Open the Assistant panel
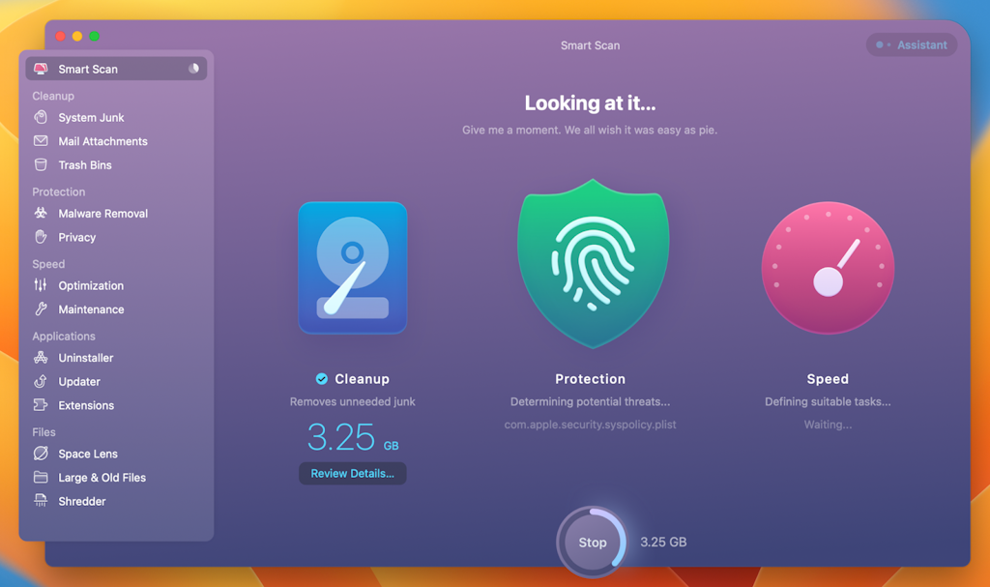 click(912, 44)
